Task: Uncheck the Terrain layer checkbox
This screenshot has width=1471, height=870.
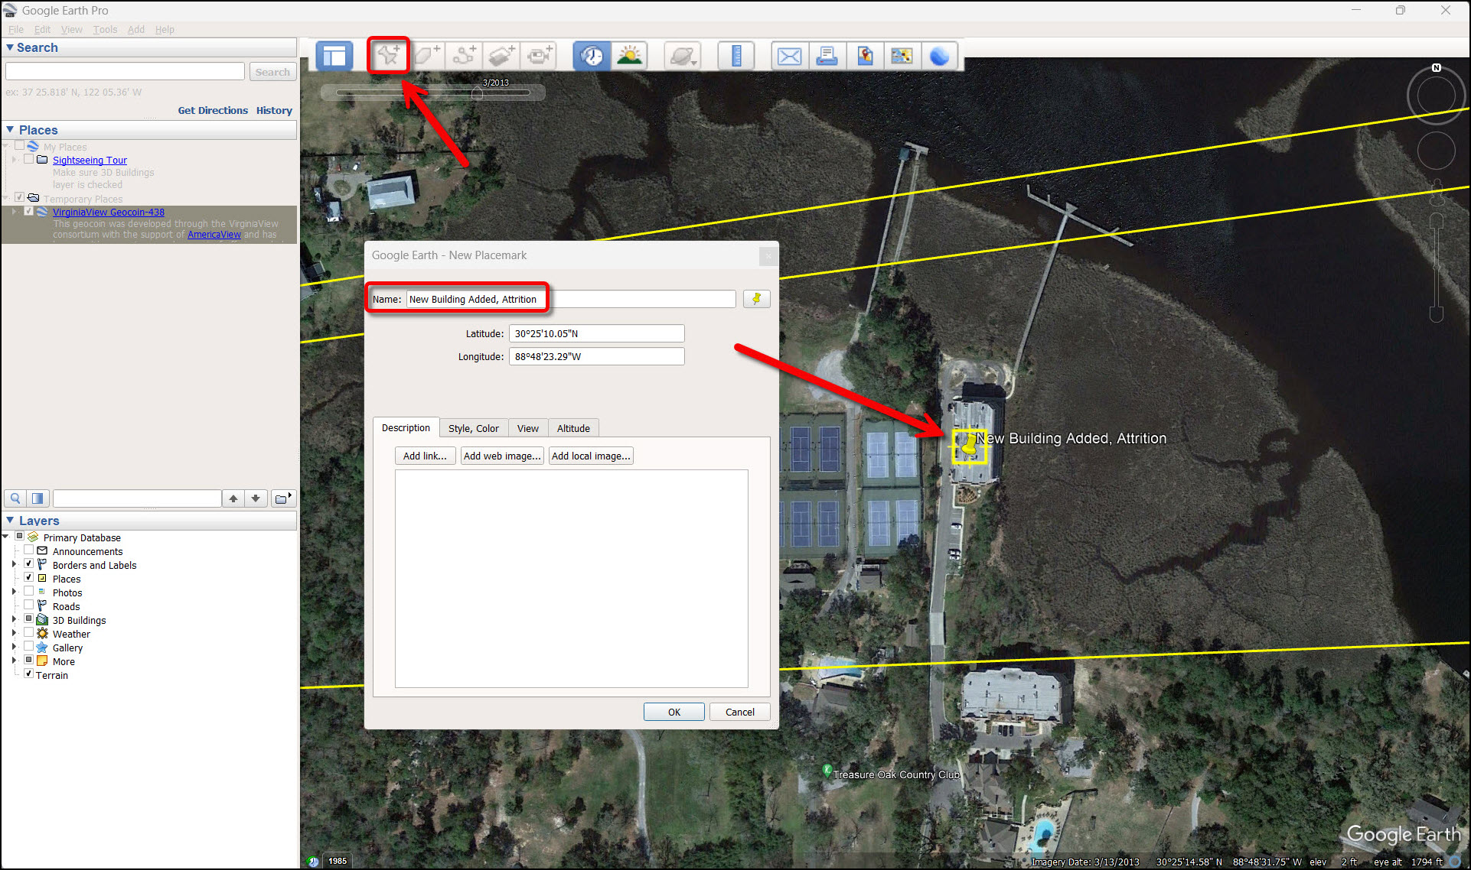Action: pyautogui.click(x=28, y=674)
